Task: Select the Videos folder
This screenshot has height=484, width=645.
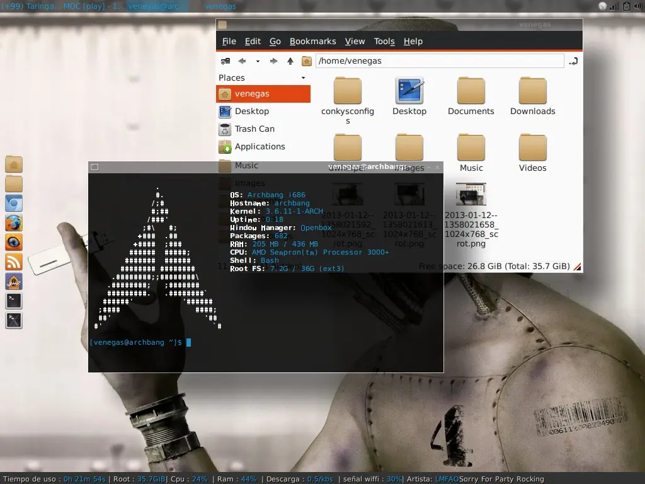Action: 533,153
